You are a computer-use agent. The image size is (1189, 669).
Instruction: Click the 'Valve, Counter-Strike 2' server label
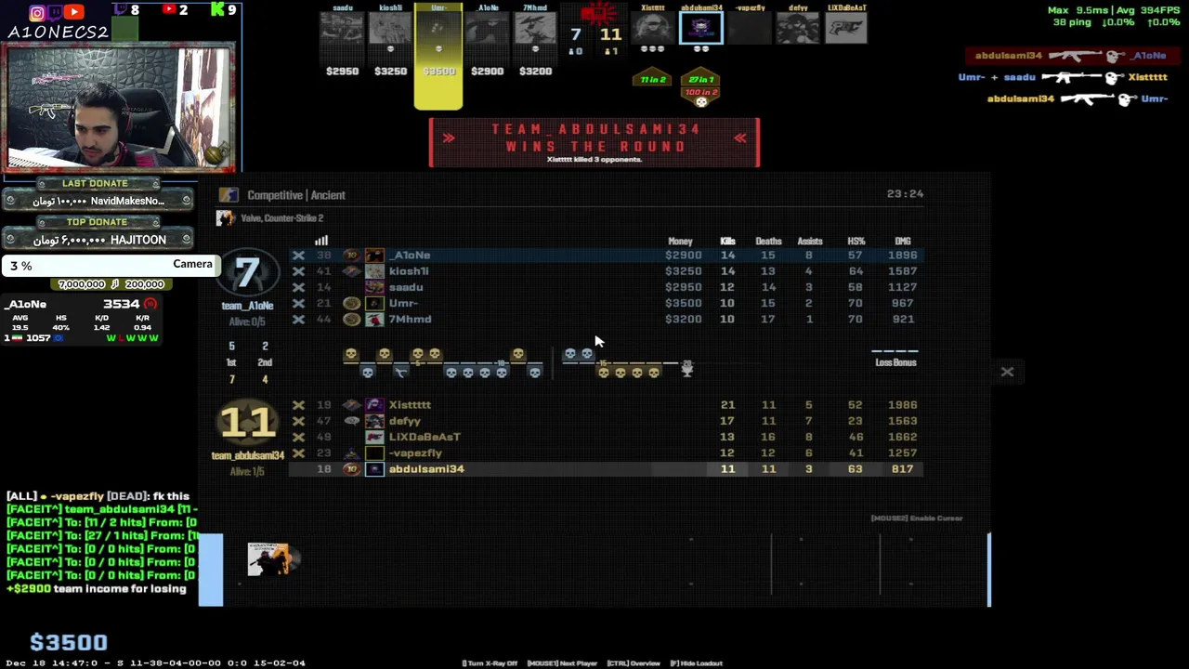point(281,218)
